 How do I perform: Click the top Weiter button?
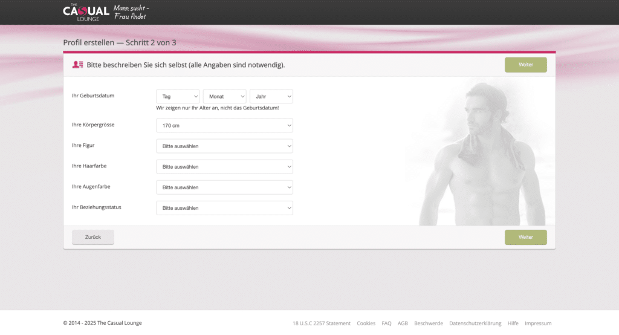[x=526, y=65]
